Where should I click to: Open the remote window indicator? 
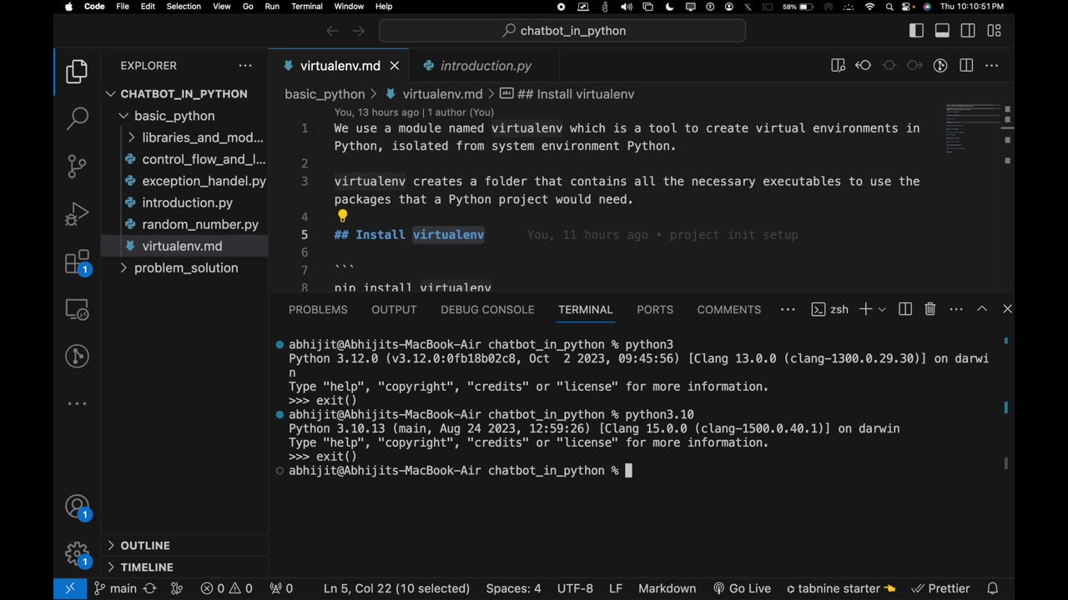click(x=70, y=588)
